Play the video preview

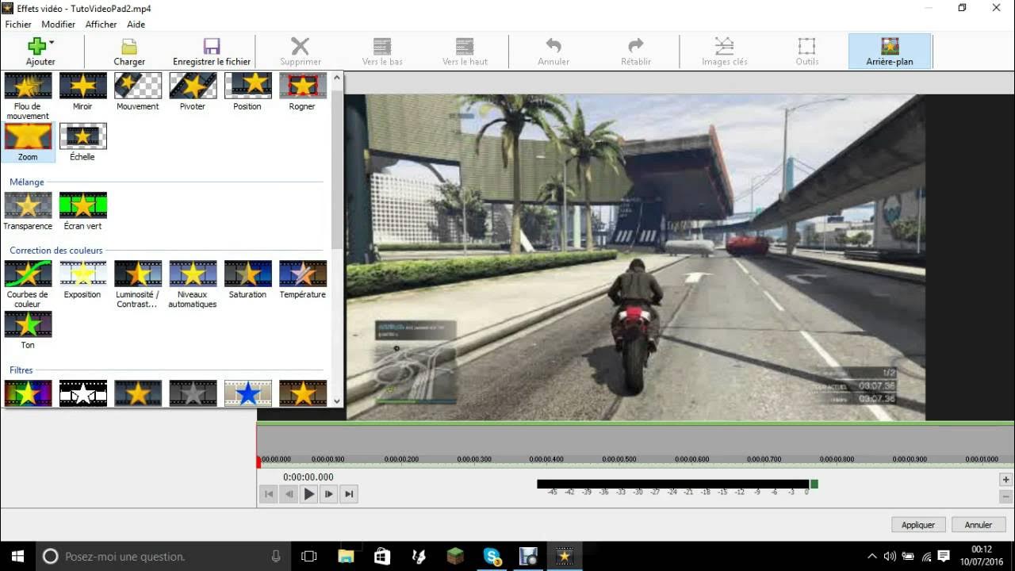[309, 494]
